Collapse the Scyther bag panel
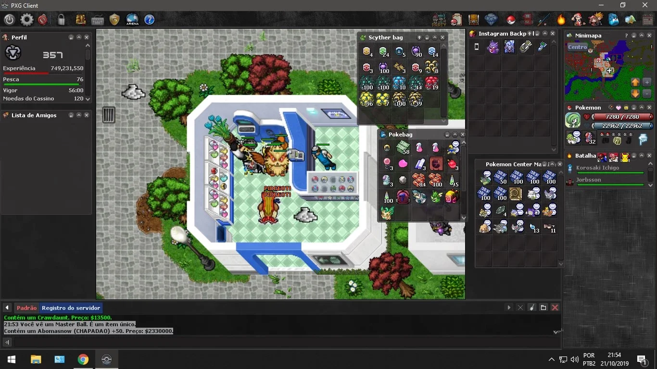 (435, 37)
